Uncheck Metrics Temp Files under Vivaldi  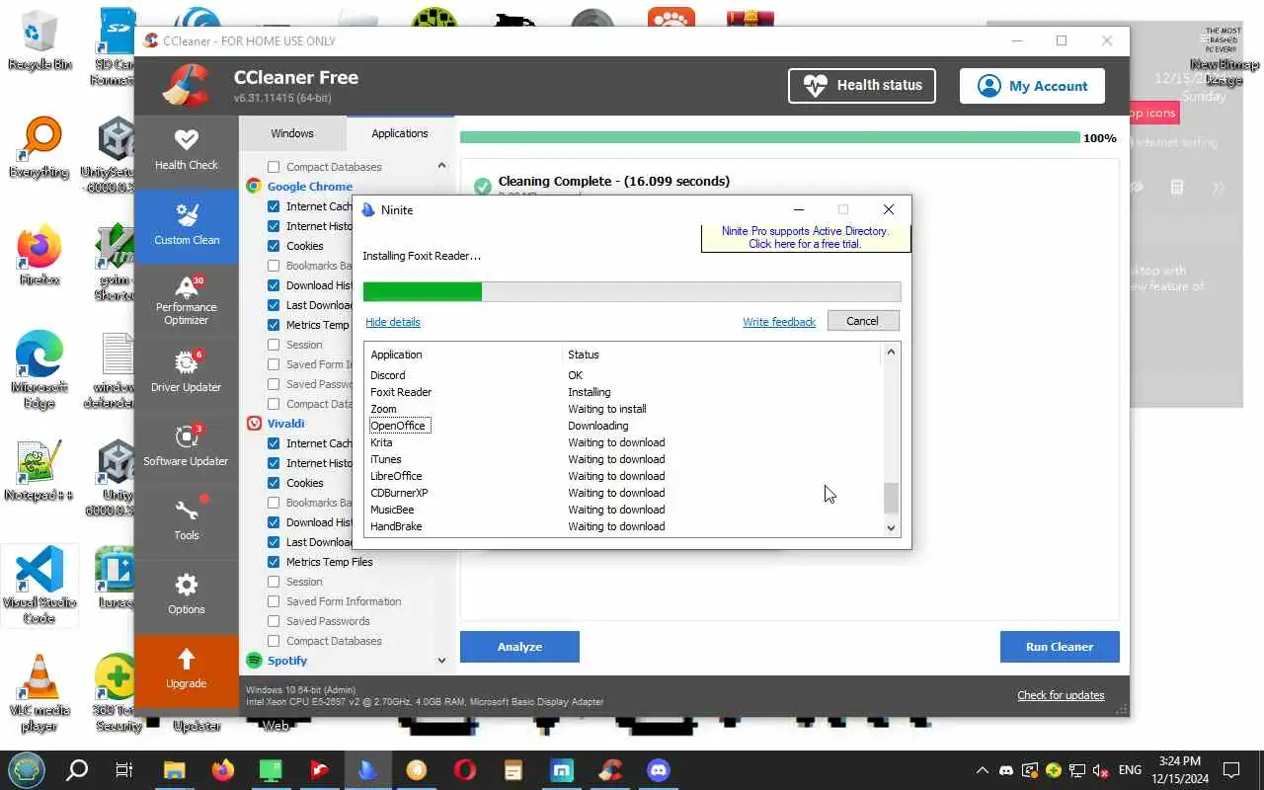(x=274, y=562)
